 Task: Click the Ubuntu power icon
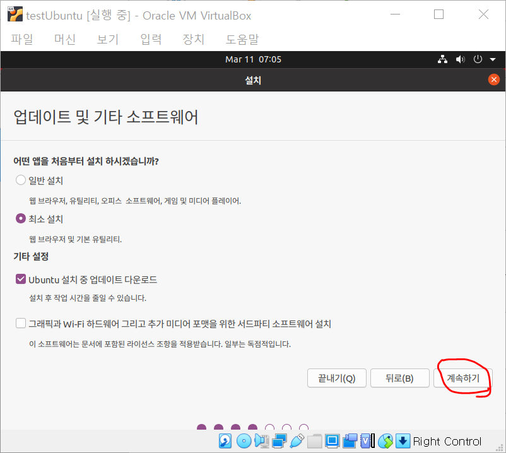point(478,59)
